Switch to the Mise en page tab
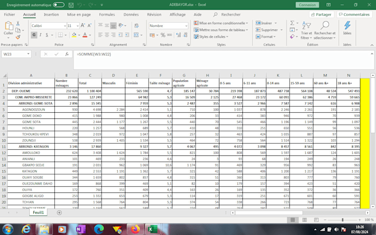 pyautogui.click(x=79, y=14)
